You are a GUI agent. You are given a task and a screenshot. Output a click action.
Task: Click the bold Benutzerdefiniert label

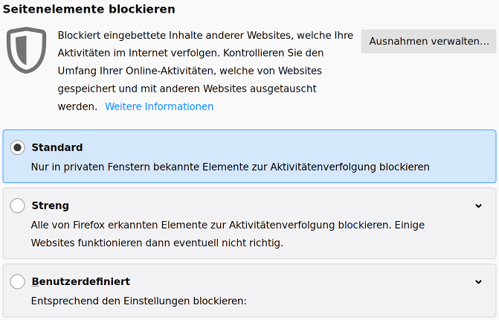(81, 281)
